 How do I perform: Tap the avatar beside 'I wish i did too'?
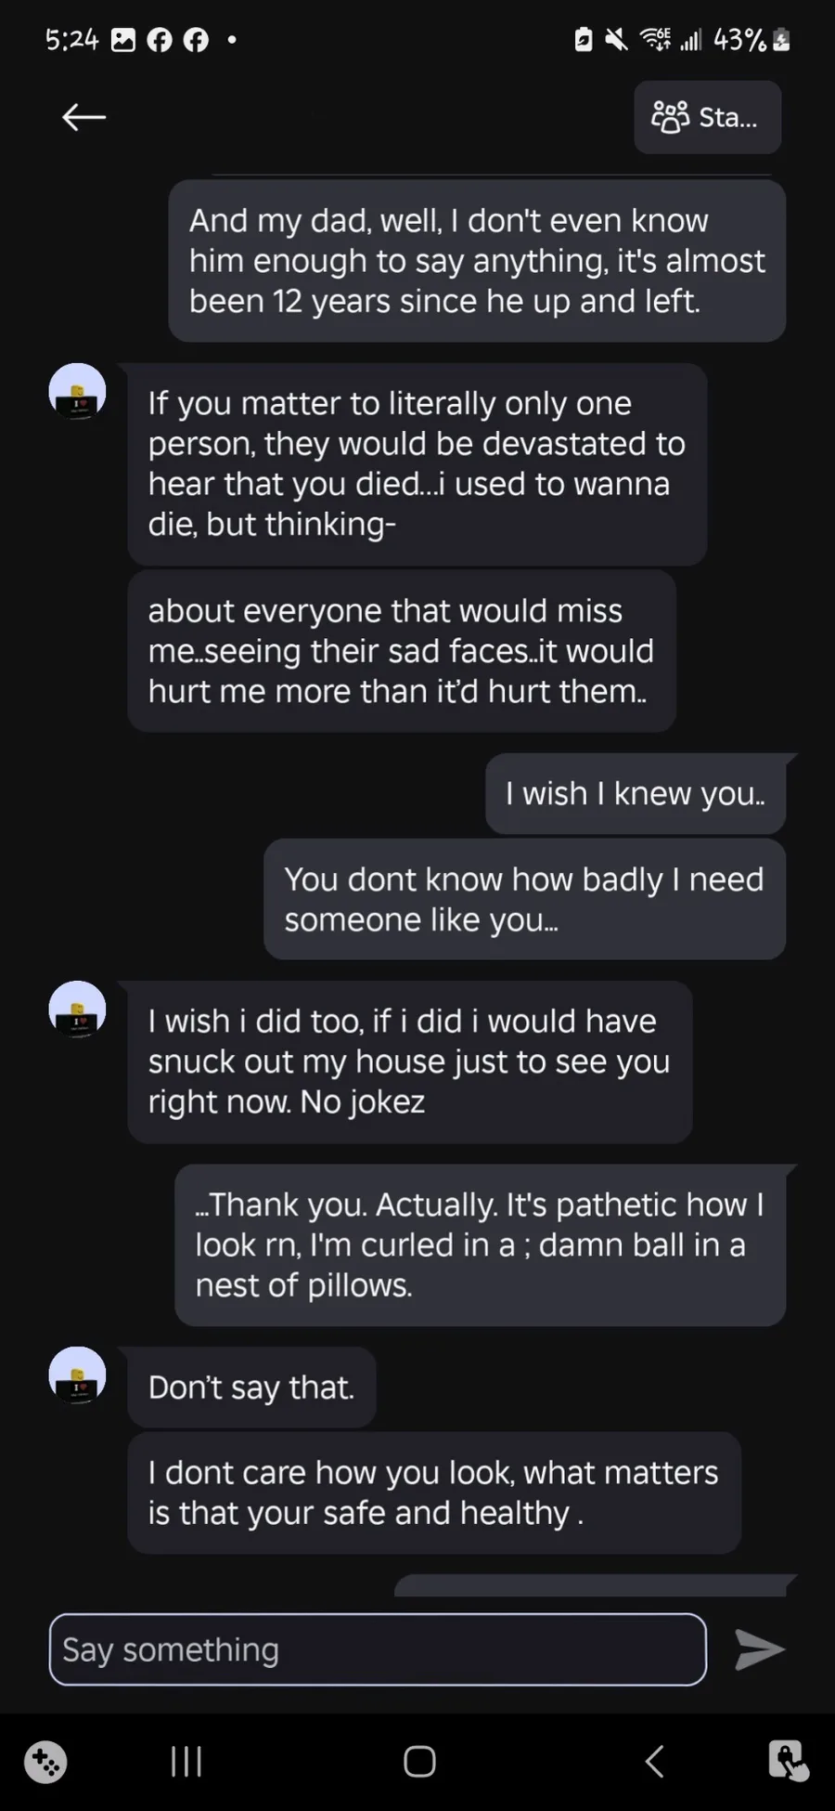77,1010
